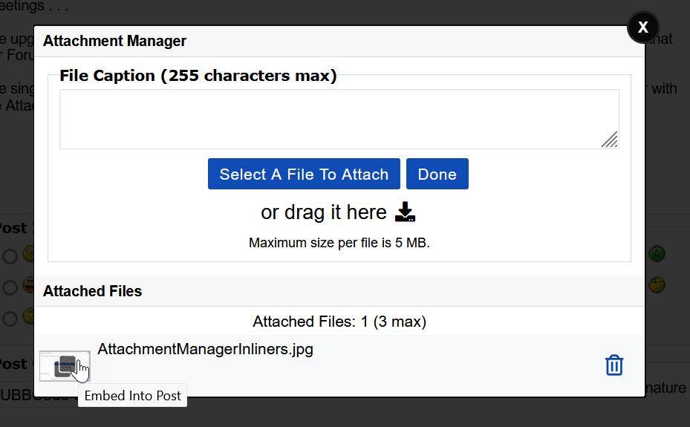The image size is (690, 427).
Task: Click the Attachment Manager title bar
Action: pyautogui.click(x=115, y=41)
